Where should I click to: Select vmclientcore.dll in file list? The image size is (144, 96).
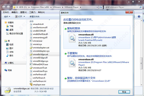tap(39, 27)
